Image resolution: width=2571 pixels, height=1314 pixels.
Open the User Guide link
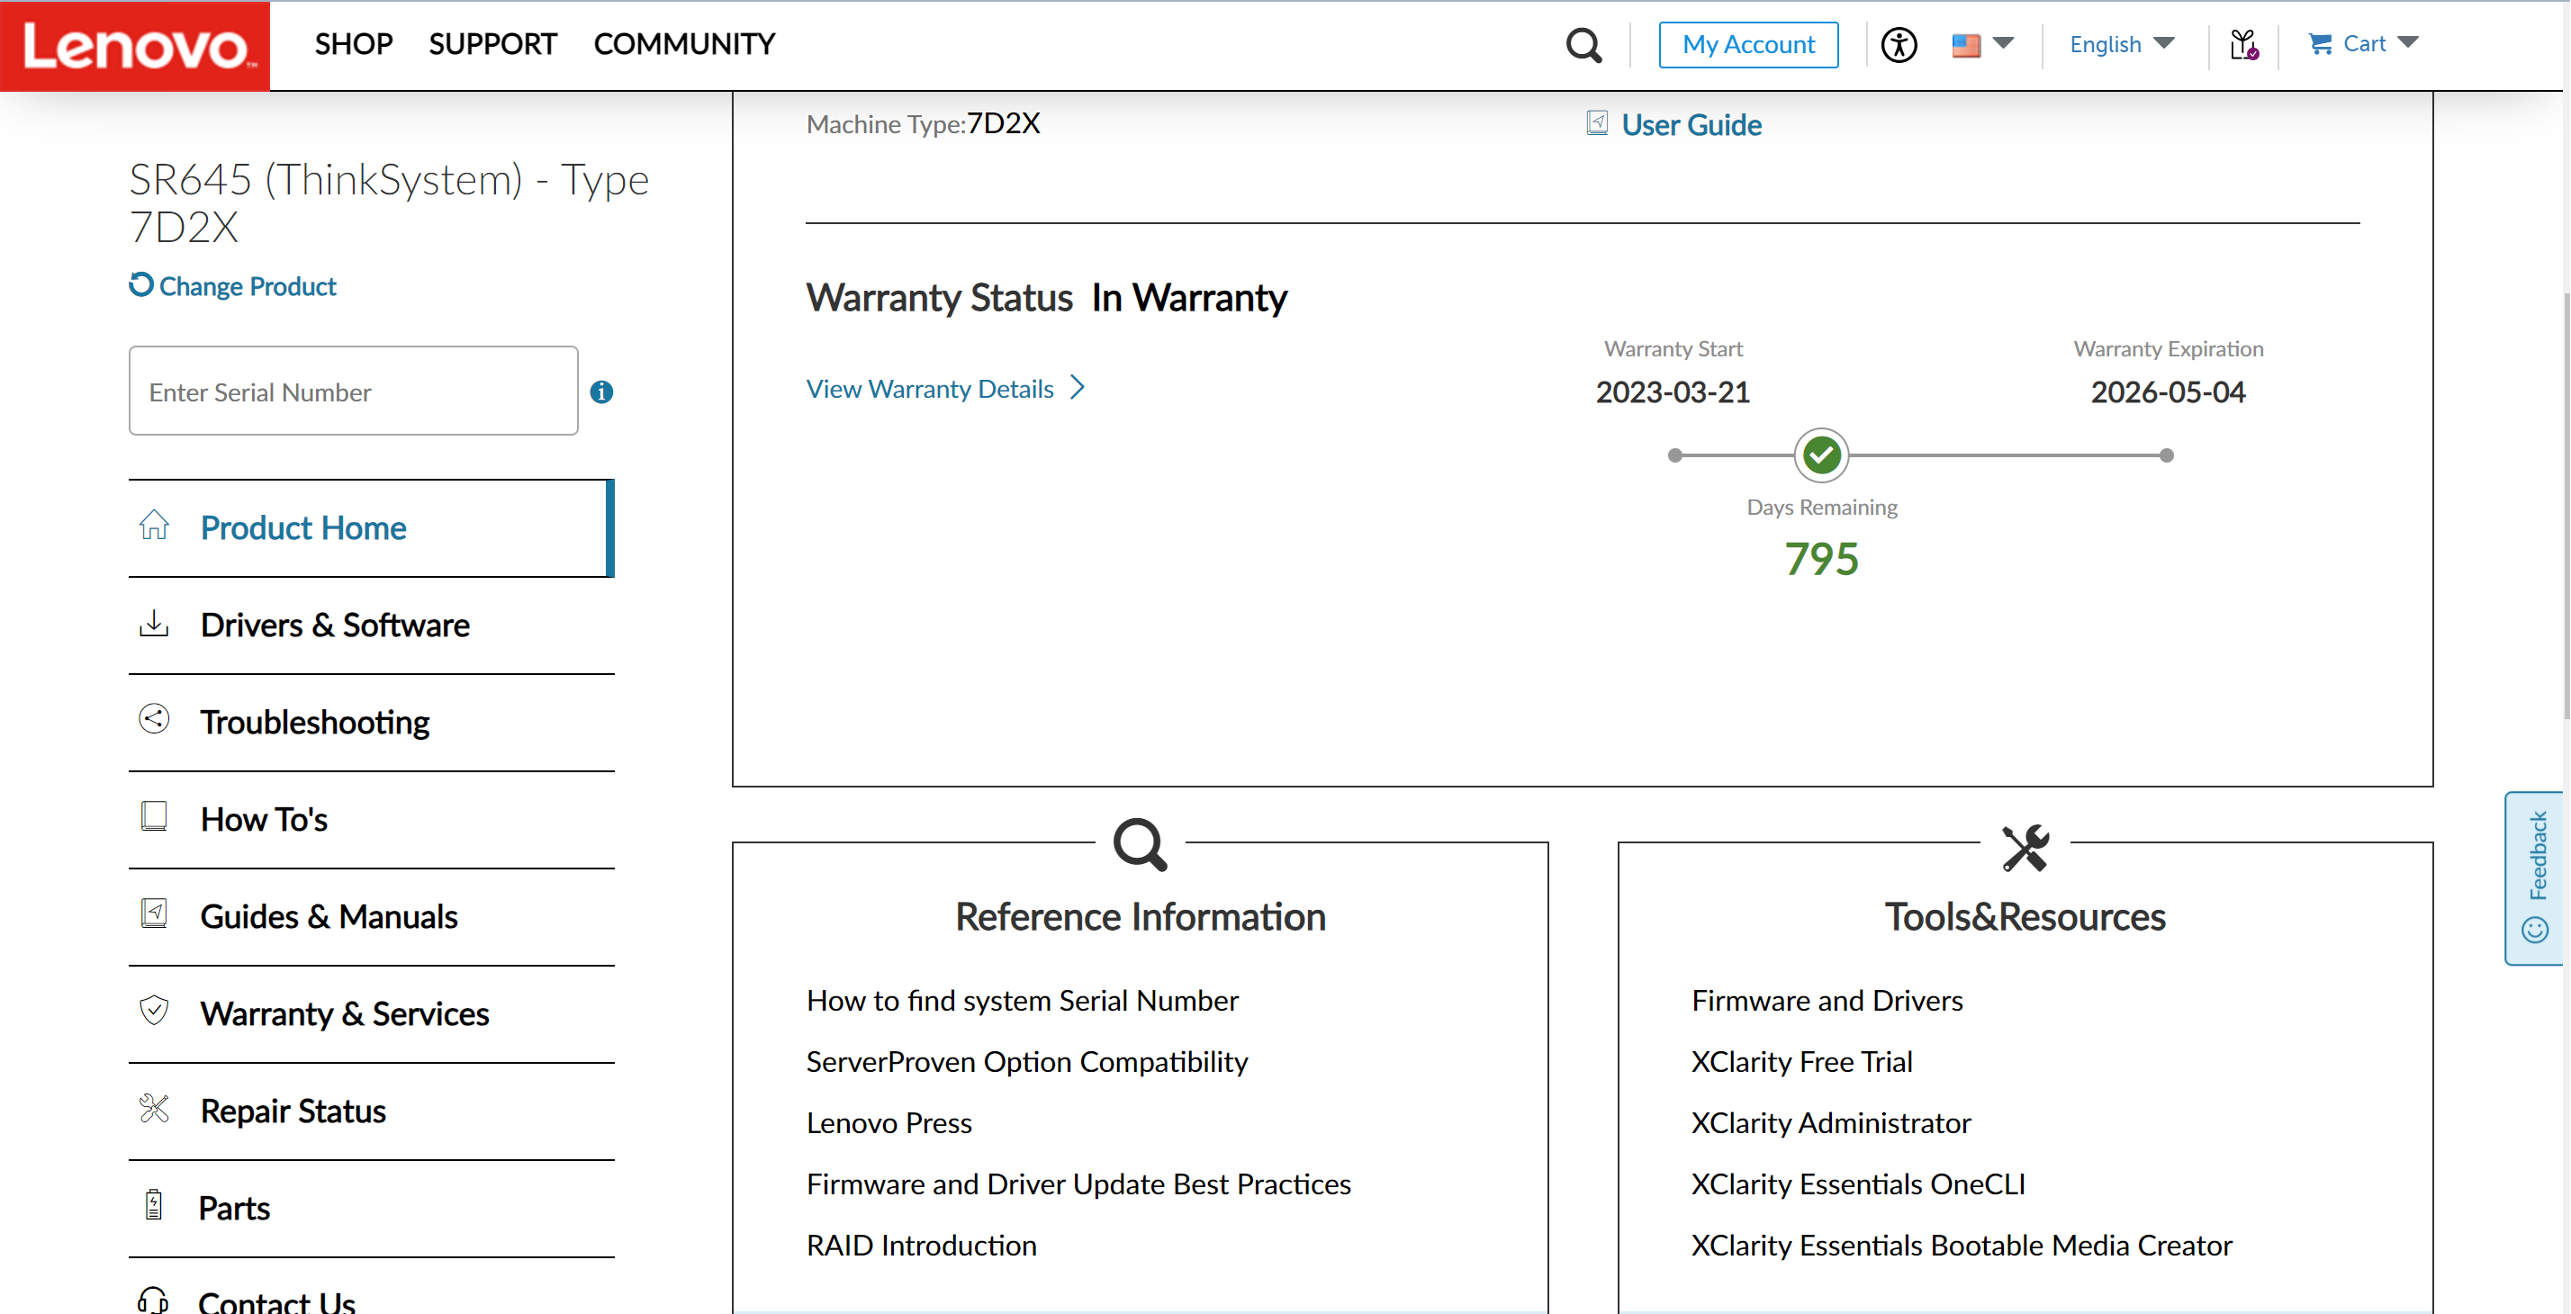[x=1691, y=125]
